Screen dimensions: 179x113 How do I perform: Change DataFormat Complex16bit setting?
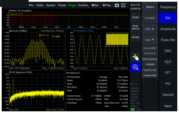(150, 72)
